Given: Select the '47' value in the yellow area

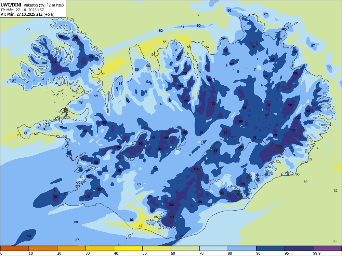Looking at the screenshot, I should (141, 226).
